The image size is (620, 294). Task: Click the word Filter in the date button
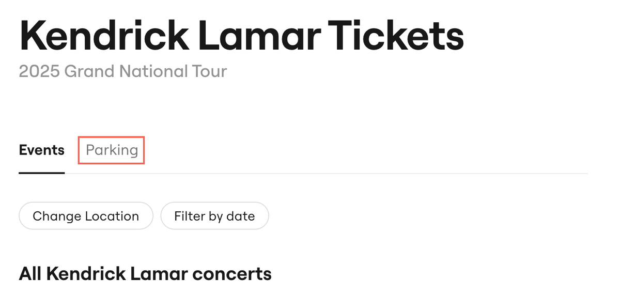[x=189, y=216]
